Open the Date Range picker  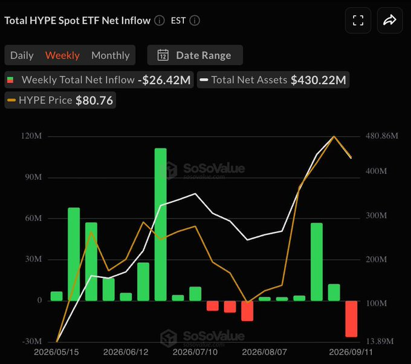195,55
